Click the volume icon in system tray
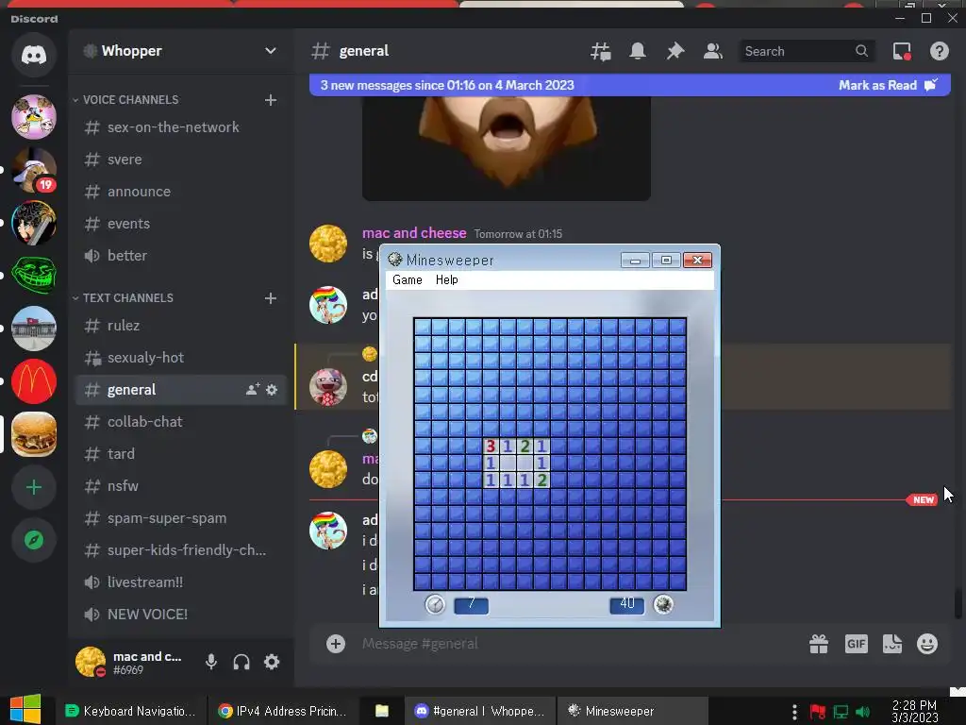The height and width of the screenshot is (725, 966). [862, 712]
